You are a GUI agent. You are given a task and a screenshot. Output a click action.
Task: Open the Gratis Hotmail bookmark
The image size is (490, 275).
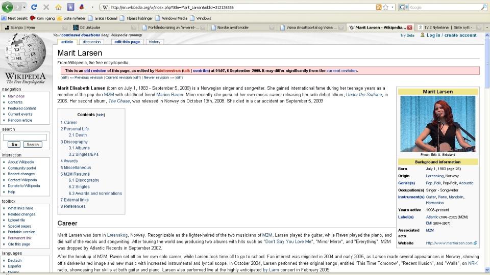coord(103,18)
